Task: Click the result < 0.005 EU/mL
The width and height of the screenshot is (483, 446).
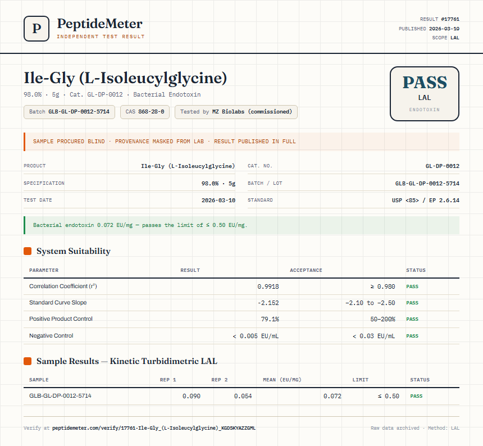Action: [256, 336]
